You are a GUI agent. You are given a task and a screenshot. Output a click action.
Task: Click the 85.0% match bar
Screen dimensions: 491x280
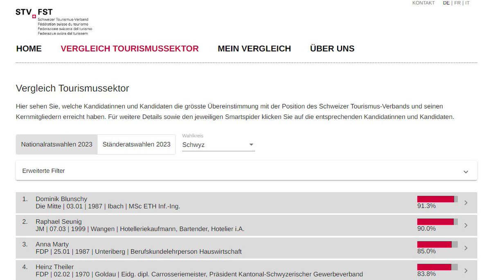[437, 244]
